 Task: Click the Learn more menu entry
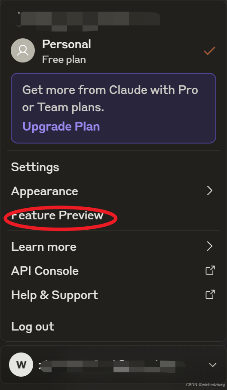click(x=113, y=246)
